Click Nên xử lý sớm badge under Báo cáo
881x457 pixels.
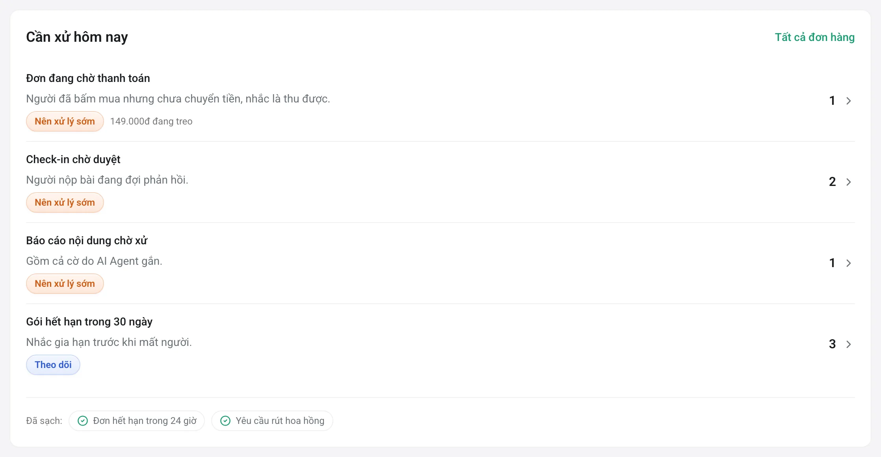(x=65, y=284)
